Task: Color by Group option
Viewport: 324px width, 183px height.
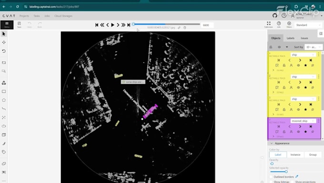Action: coord(313,155)
